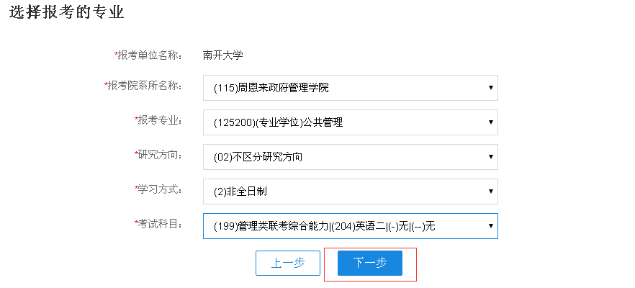
Task: Open the dropdown showing (115)周恩来政府管理学院
Action: 350,88
